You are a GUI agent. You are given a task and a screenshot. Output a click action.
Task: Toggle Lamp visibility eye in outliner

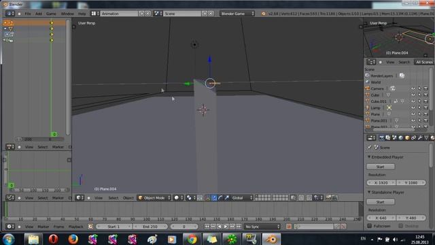click(413, 108)
